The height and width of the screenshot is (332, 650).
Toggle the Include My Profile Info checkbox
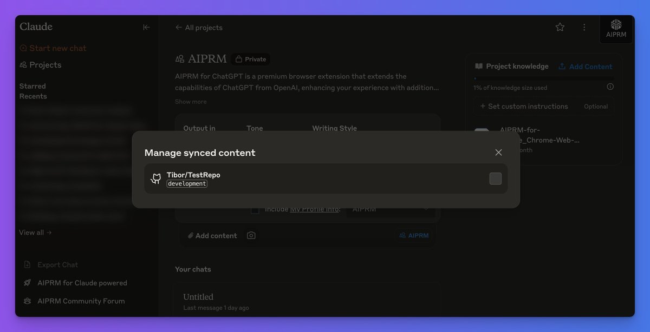click(255, 210)
